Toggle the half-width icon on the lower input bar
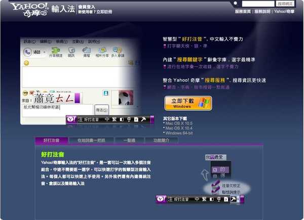Viewport: 304px width, 220px height. 211,199
